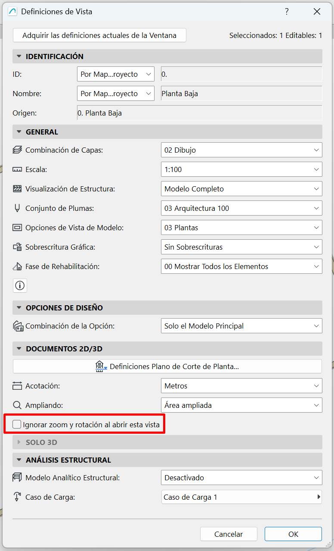Enable Ignorar zoom y rotación al abrir

pos(16,424)
